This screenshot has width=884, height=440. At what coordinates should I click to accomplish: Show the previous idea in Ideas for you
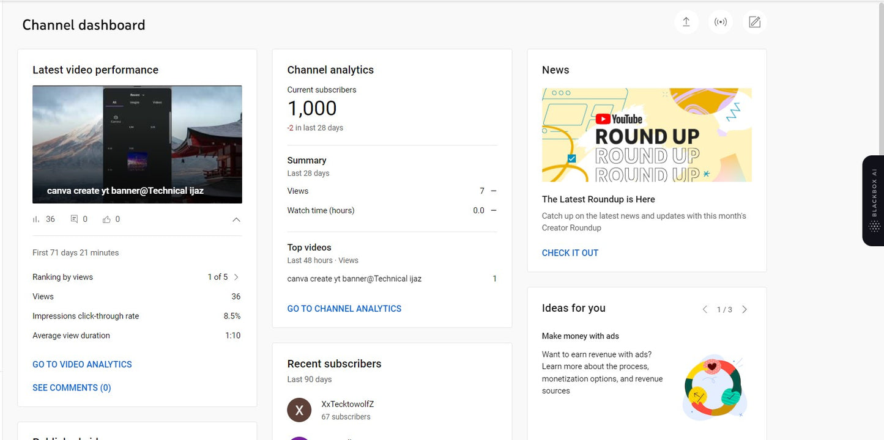click(705, 309)
